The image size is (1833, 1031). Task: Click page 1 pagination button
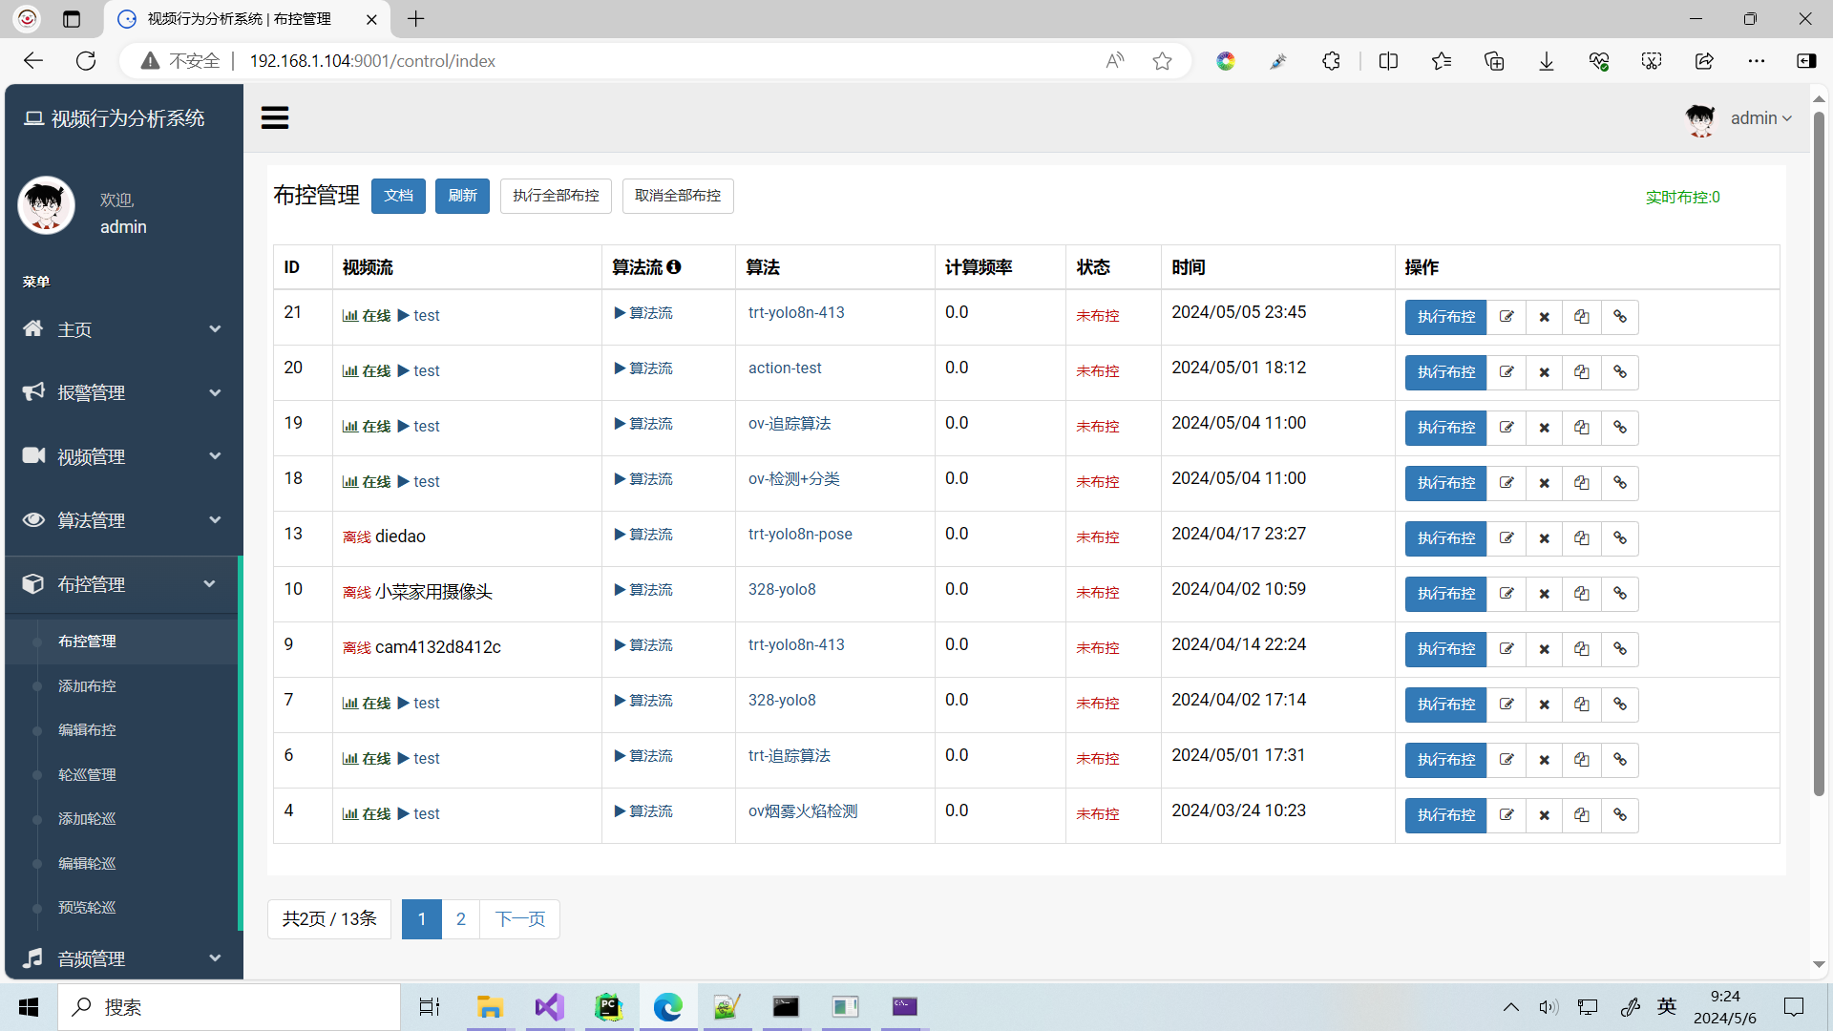(x=421, y=919)
